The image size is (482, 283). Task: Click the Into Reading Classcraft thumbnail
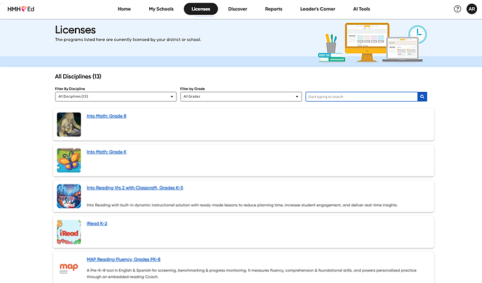tap(69, 196)
